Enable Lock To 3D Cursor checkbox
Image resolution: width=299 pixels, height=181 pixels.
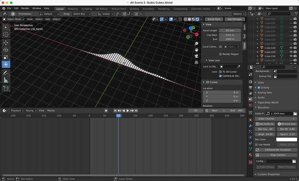click(x=220, y=72)
